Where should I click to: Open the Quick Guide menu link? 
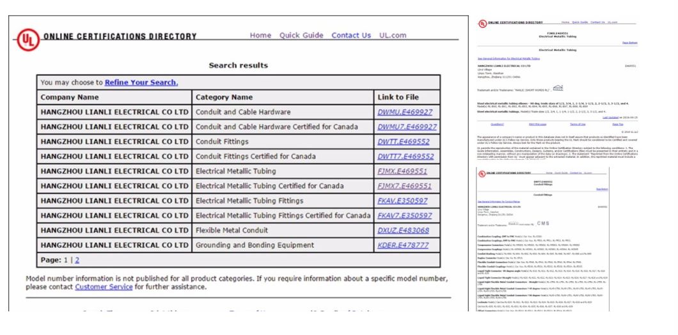point(301,36)
